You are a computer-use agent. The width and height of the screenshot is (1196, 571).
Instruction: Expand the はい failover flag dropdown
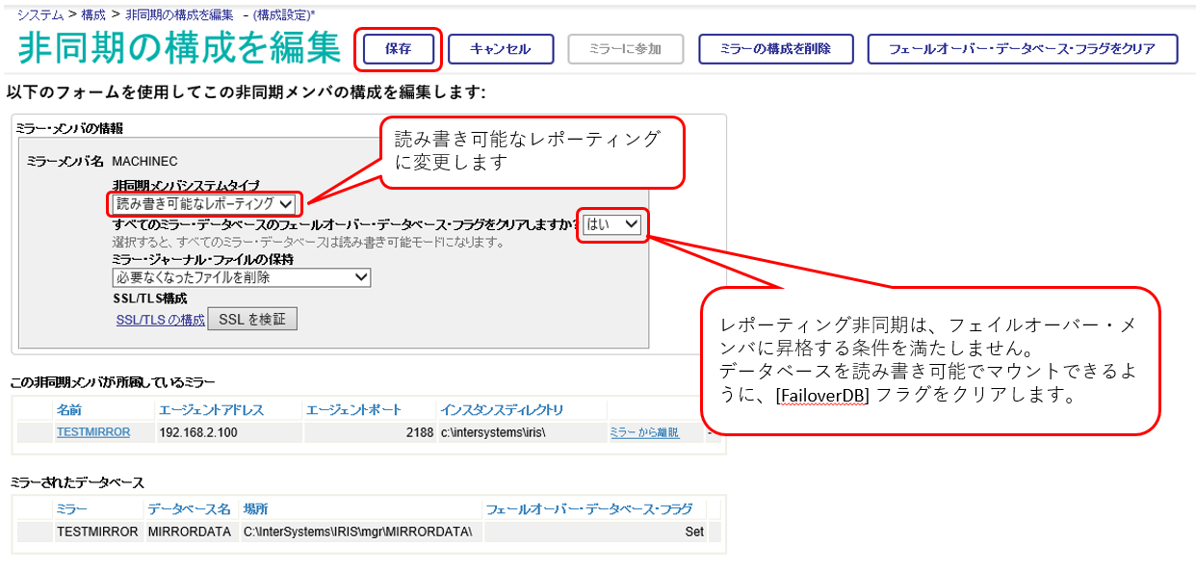point(611,223)
